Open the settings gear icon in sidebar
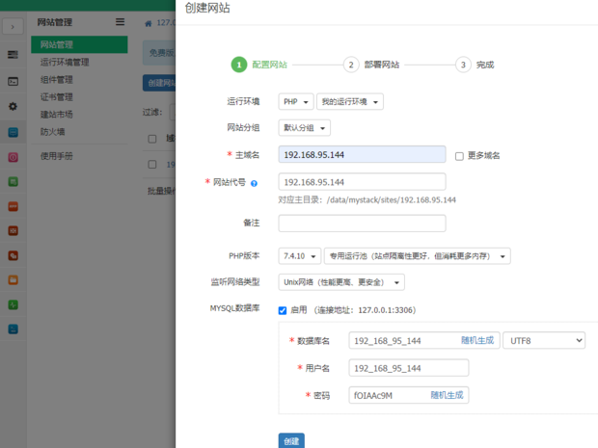The width and height of the screenshot is (598, 448). pyautogui.click(x=13, y=106)
